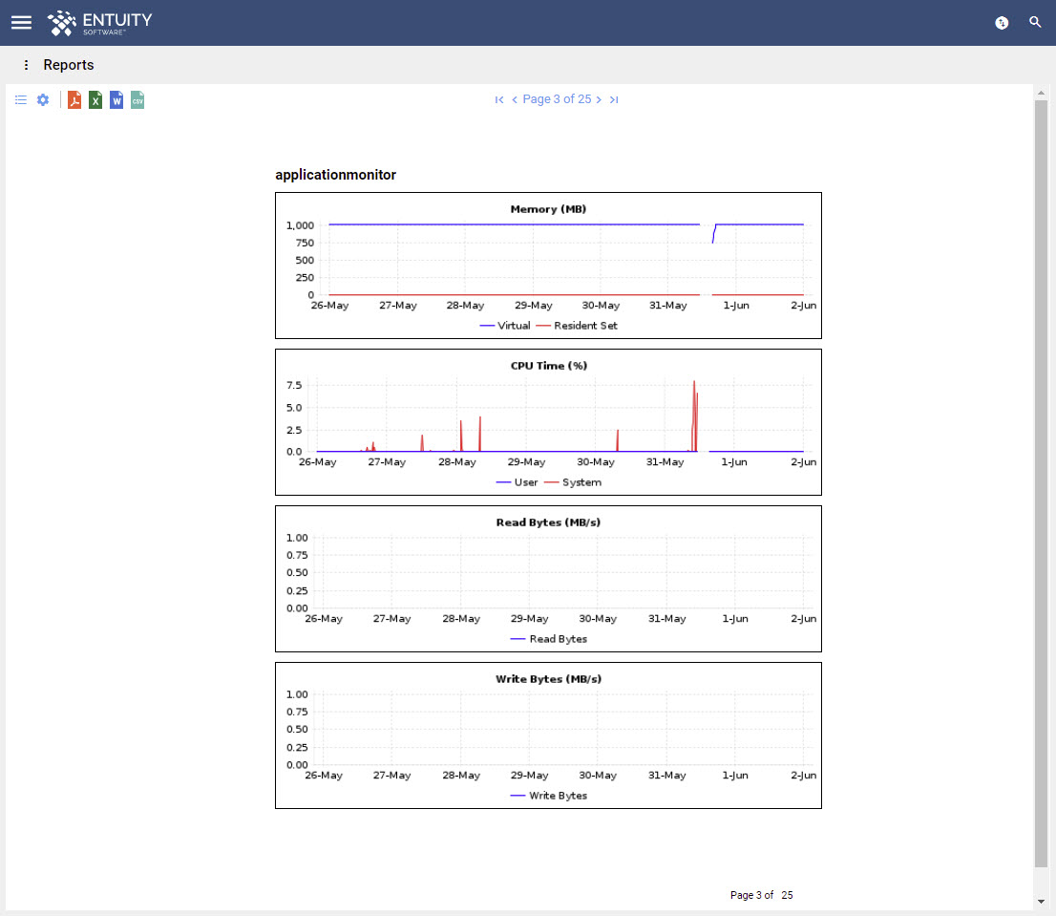Click the Write Bytes legend entry
The width and height of the screenshot is (1056, 916).
coord(549,796)
